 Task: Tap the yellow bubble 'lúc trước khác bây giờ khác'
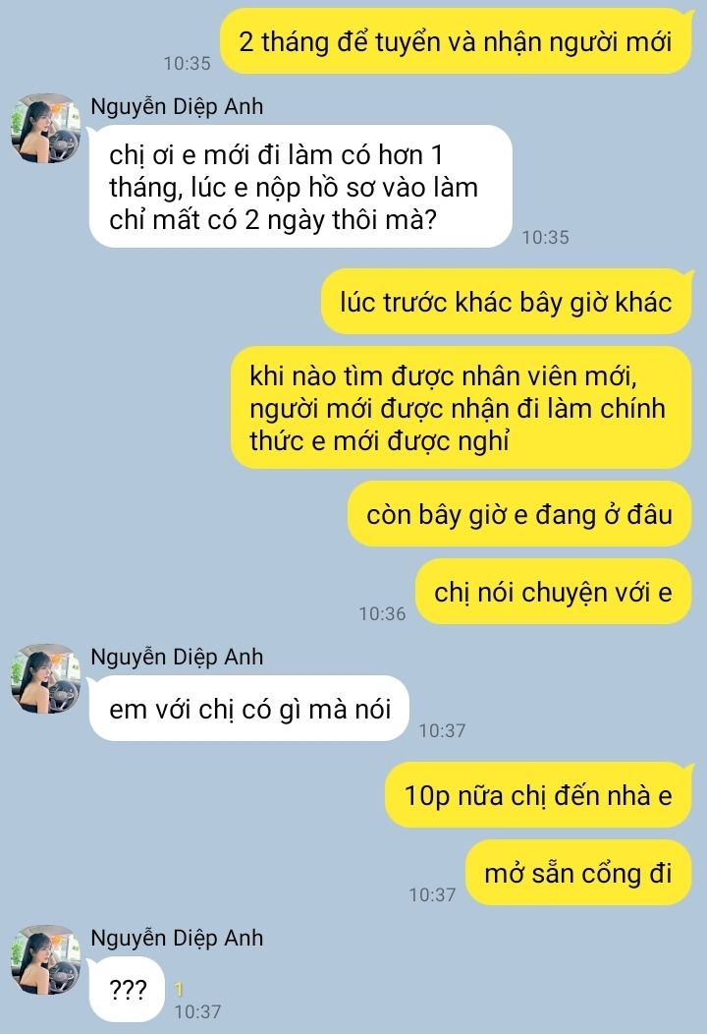click(506, 302)
